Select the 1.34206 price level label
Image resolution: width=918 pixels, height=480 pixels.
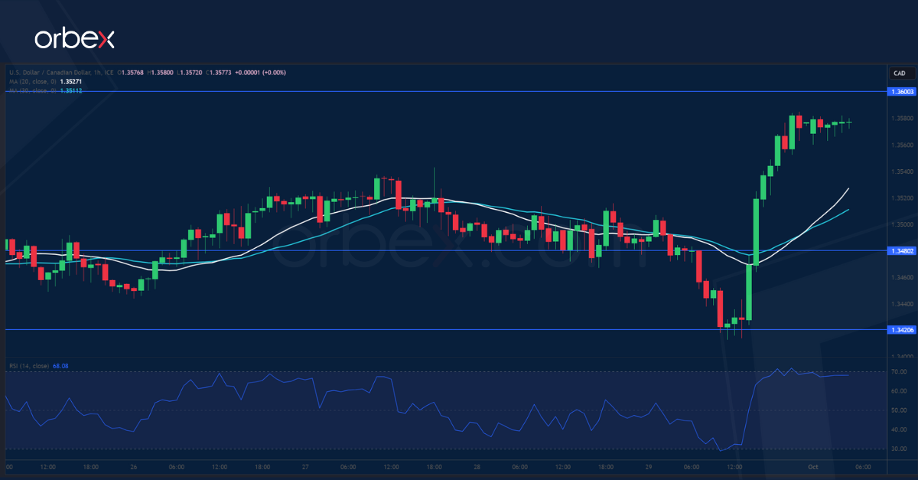point(900,330)
